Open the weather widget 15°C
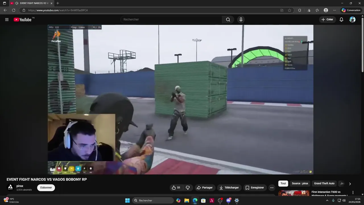The image size is (364, 205). (11, 200)
